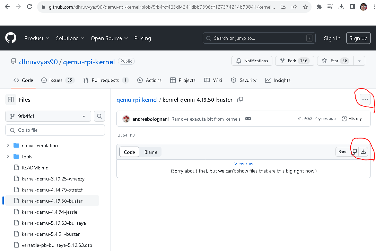The image size is (376, 251).
Task: Open the Pull requests tab
Action: click(x=106, y=80)
